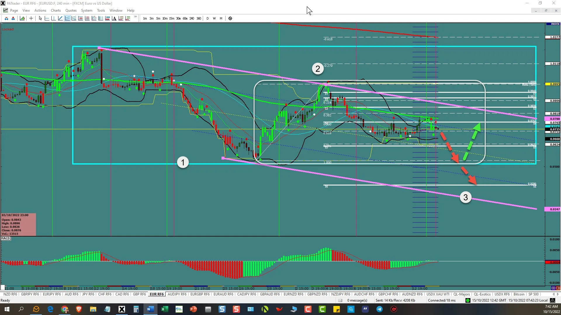Click the MACD indicator label
561x315 pixels.
pyautogui.click(x=6, y=238)
